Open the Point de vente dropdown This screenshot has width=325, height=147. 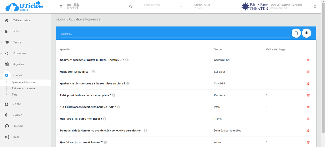[x=163, y=6]
